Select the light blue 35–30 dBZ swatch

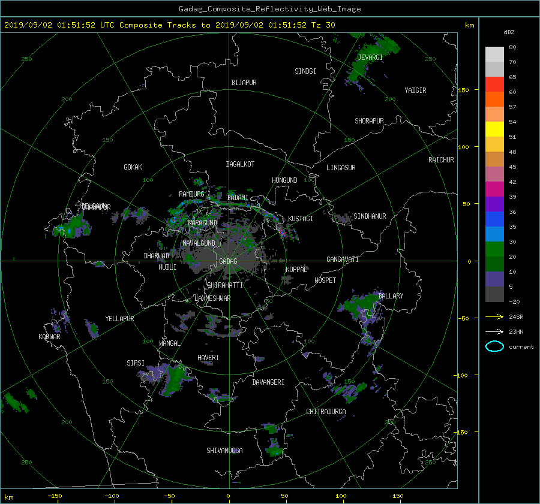pos(494,234)
